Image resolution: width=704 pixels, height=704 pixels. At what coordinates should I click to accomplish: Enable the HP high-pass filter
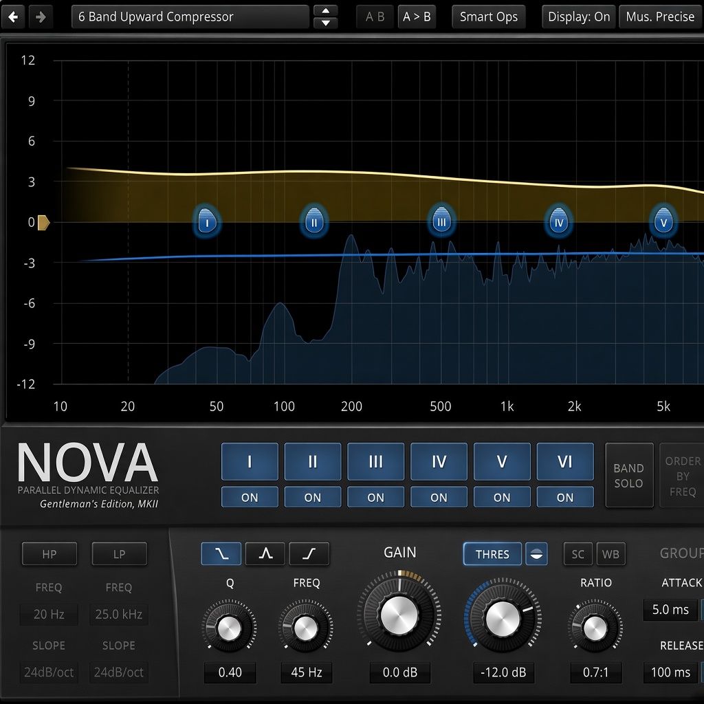pos(49,553)
